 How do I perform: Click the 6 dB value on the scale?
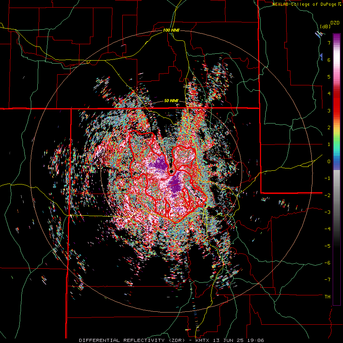329,60
